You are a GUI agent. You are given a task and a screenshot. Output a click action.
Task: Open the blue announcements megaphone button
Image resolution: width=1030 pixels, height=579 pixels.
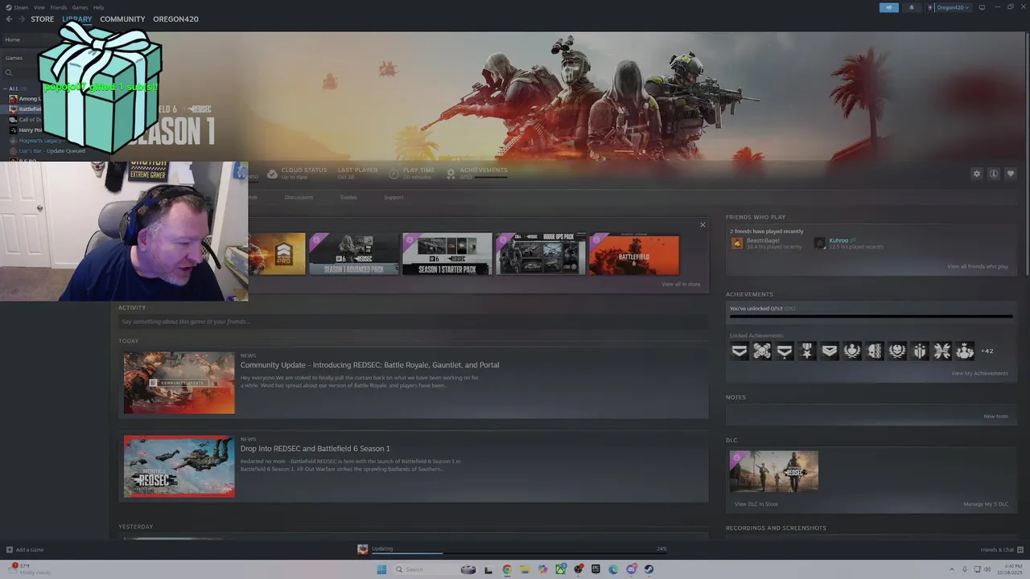click(889, 7)
